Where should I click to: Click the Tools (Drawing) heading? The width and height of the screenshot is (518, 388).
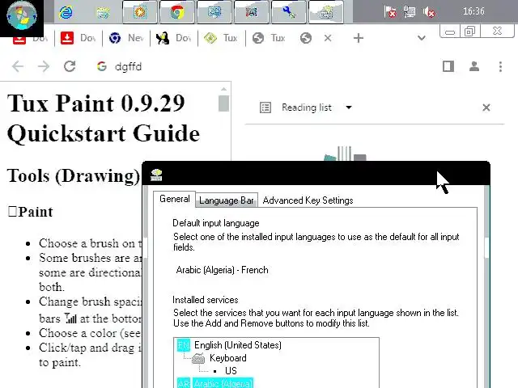click(x=74, y=175)
